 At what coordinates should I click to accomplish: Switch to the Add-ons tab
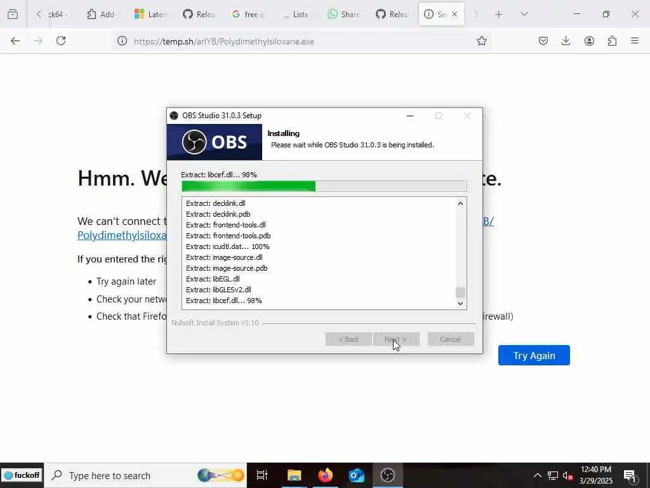click(x=102, y=14)
